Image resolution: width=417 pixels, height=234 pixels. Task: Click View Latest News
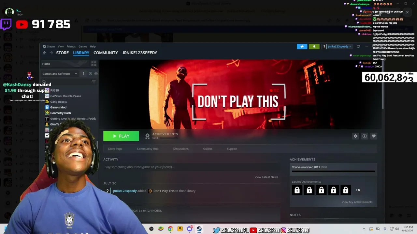266,177
